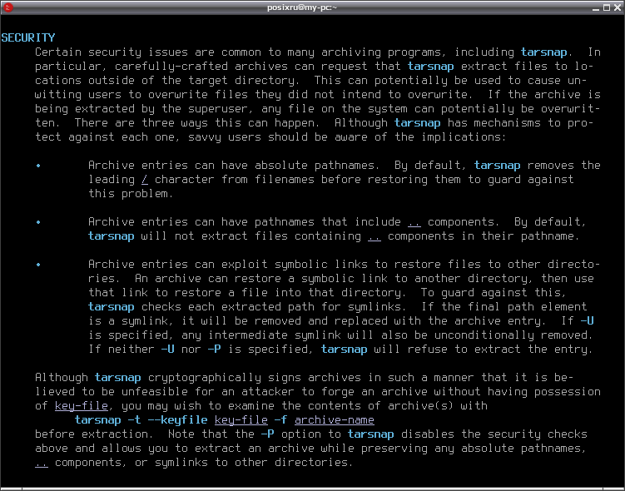Click tarsnap at start of command line

97,420
